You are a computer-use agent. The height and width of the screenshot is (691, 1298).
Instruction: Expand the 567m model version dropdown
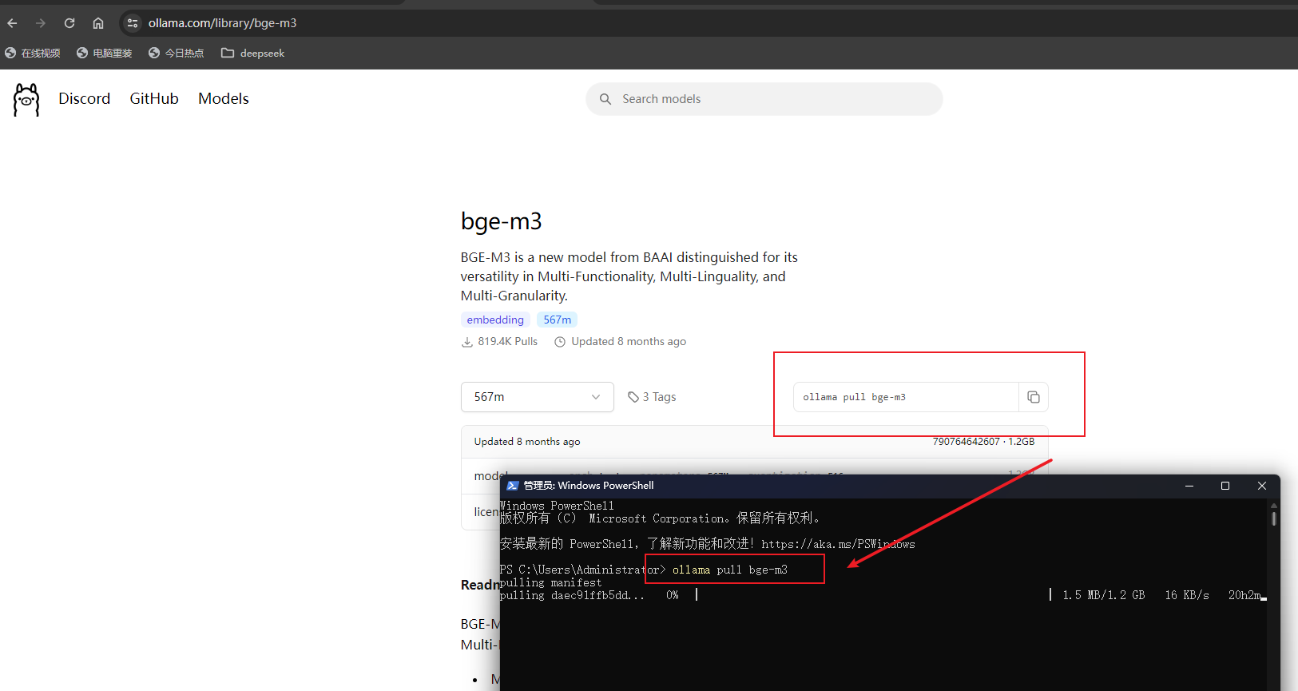(x=537, y=397)
